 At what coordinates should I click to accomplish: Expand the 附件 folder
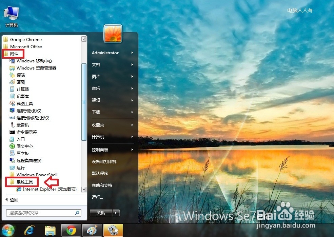pos(15,54)
